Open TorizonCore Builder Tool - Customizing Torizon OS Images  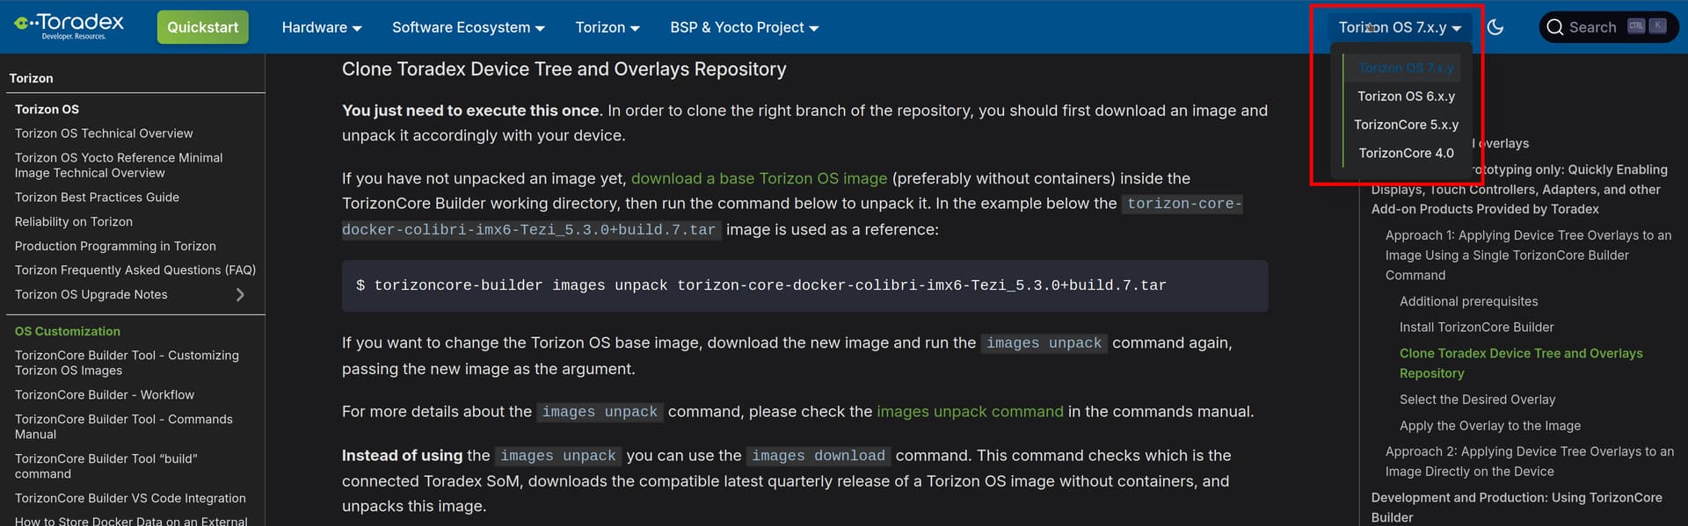click(x=127, y=363)
